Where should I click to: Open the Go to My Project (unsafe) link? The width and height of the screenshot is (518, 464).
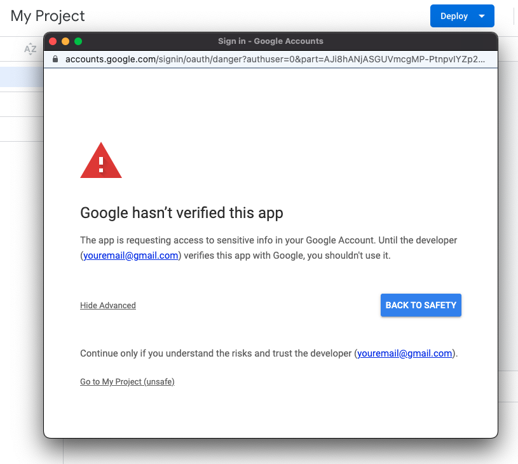click(127, 382)
